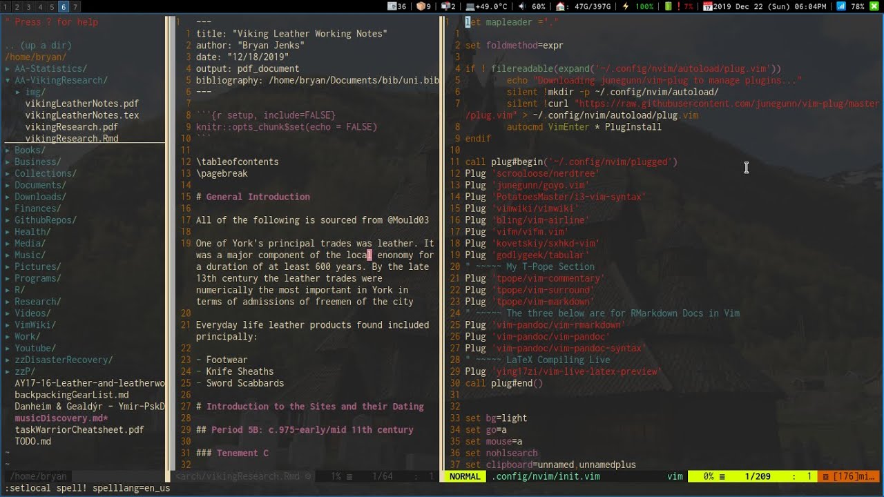This screenshot has width=884, height=497.
Task: Click the Plug 'vimwiki/vimwiki' line
Action: (522, 209)
